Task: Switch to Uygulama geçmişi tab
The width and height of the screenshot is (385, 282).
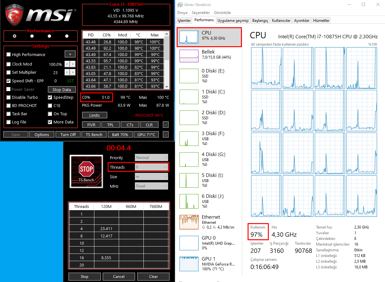Action: [x=233, y=20]
